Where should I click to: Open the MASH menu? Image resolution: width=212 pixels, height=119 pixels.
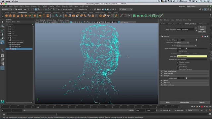pos(71,6)
